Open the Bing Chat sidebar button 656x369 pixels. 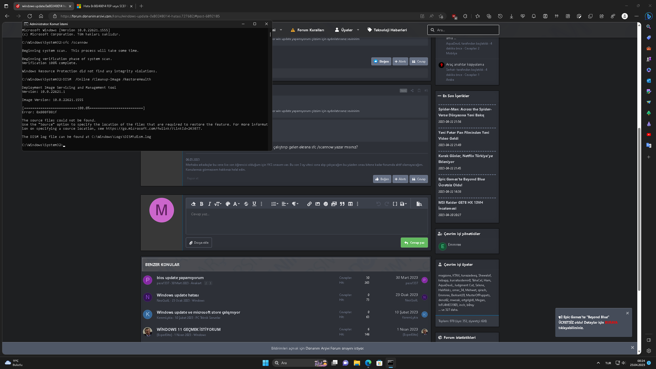click(x=649, y=16)
